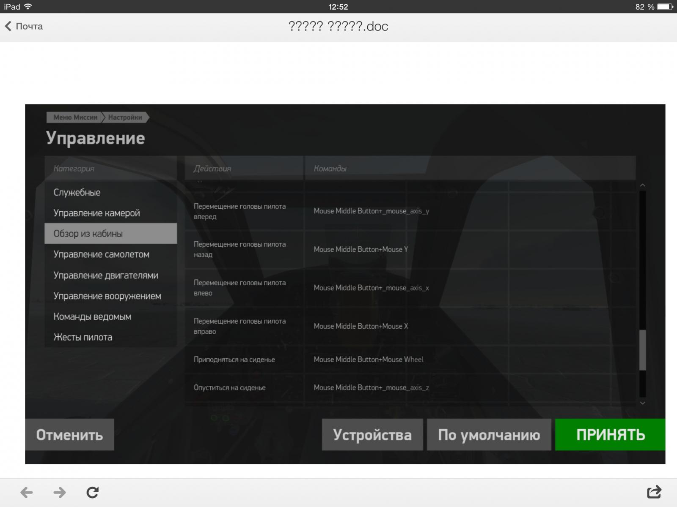Select the Управление двигателями category
The width and height of the screenshot is (677, 507).
pyautogui.click(x=110, y=275)
